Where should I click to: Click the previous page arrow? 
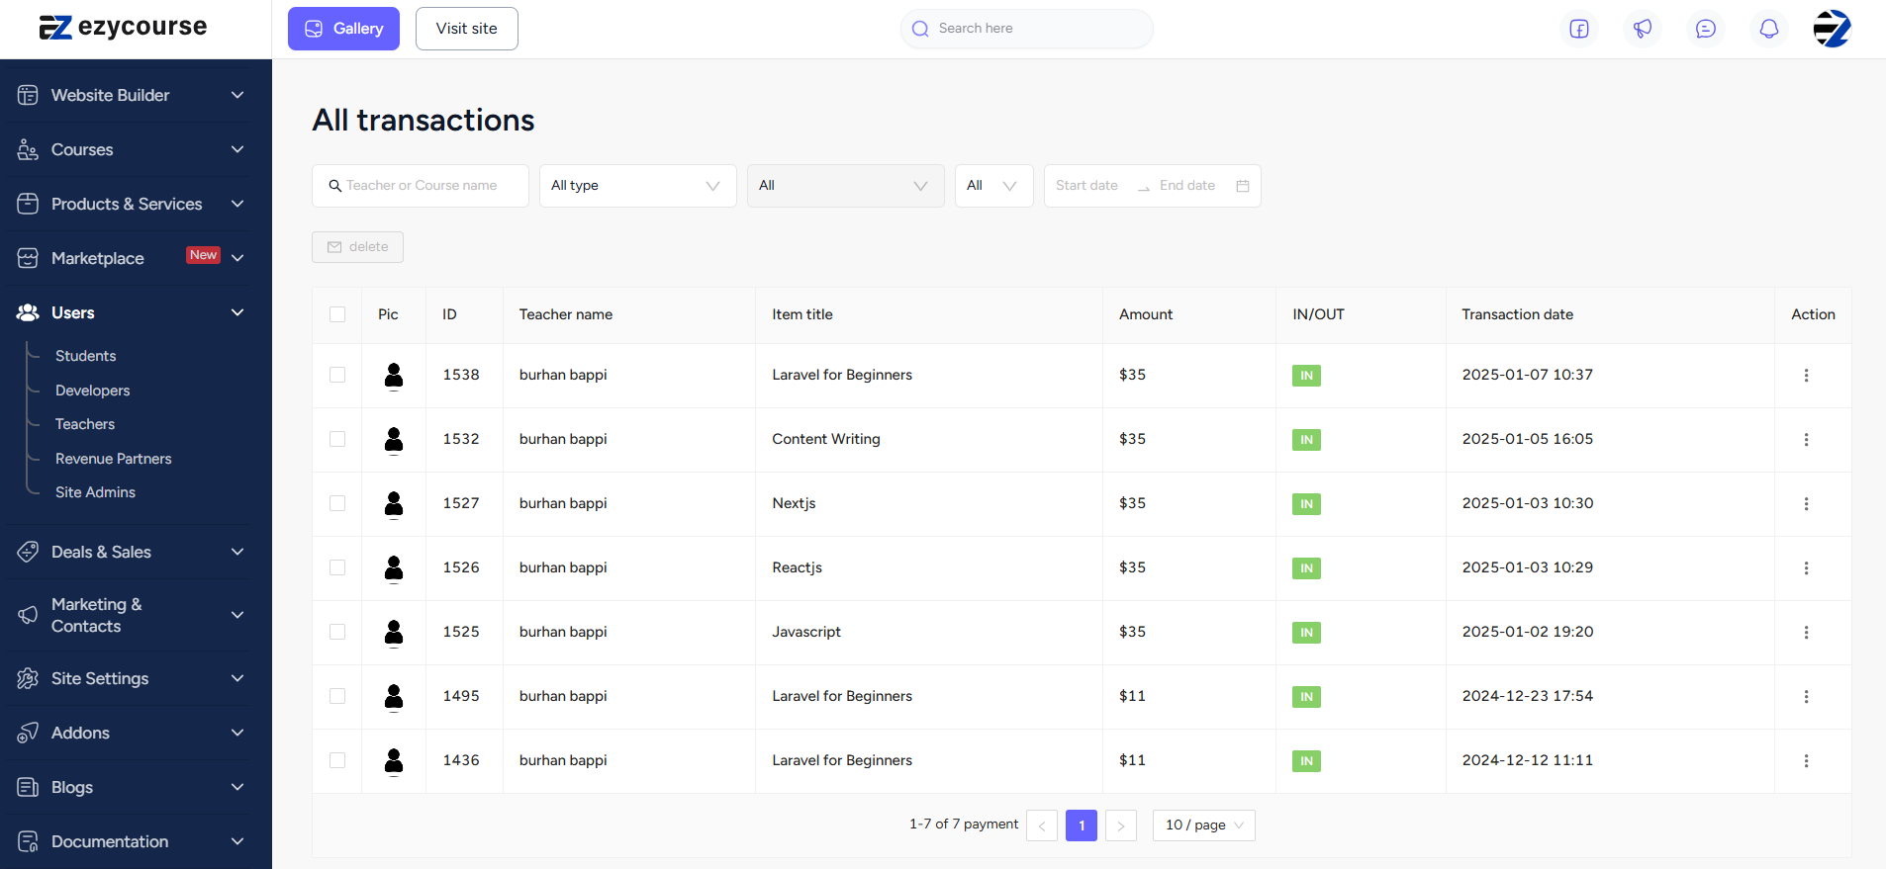1042,826
